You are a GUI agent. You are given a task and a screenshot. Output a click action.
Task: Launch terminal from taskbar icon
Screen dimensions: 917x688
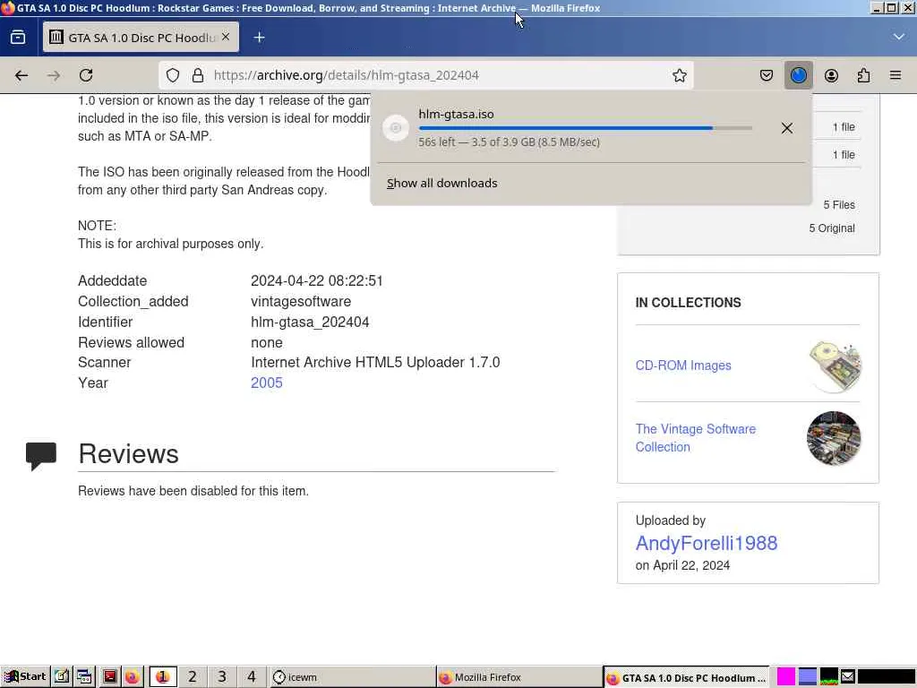(109, 677)
